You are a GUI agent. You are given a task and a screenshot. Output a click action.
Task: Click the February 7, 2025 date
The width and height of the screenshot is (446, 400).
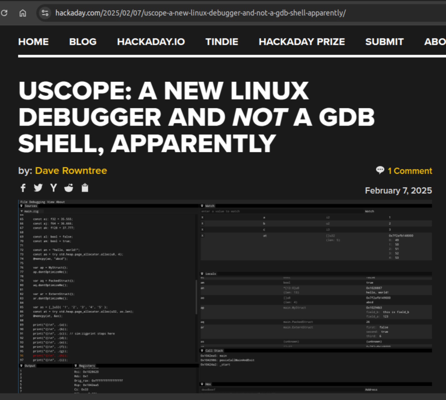398,191
